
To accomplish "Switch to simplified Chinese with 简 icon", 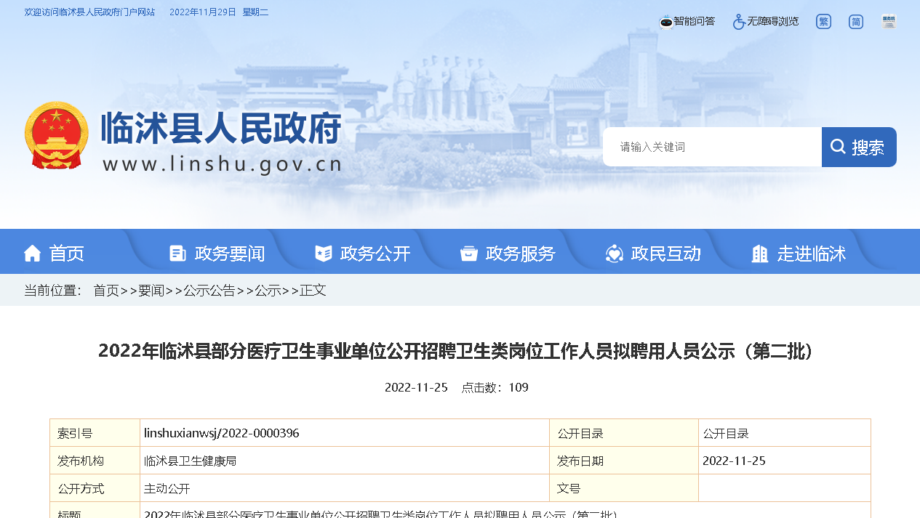I will tap(856, 22).
